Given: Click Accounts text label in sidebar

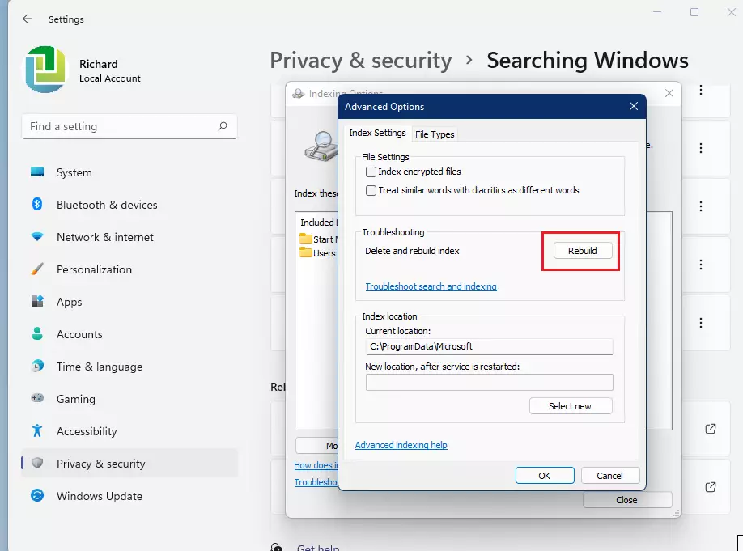Looking at the screenshot, I should click(x=79, y=334).
